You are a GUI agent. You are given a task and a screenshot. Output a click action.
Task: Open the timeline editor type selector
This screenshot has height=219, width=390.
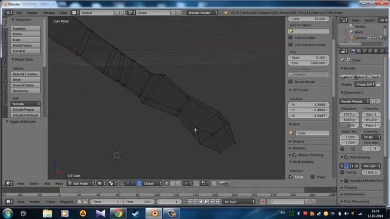coord(9,201)
